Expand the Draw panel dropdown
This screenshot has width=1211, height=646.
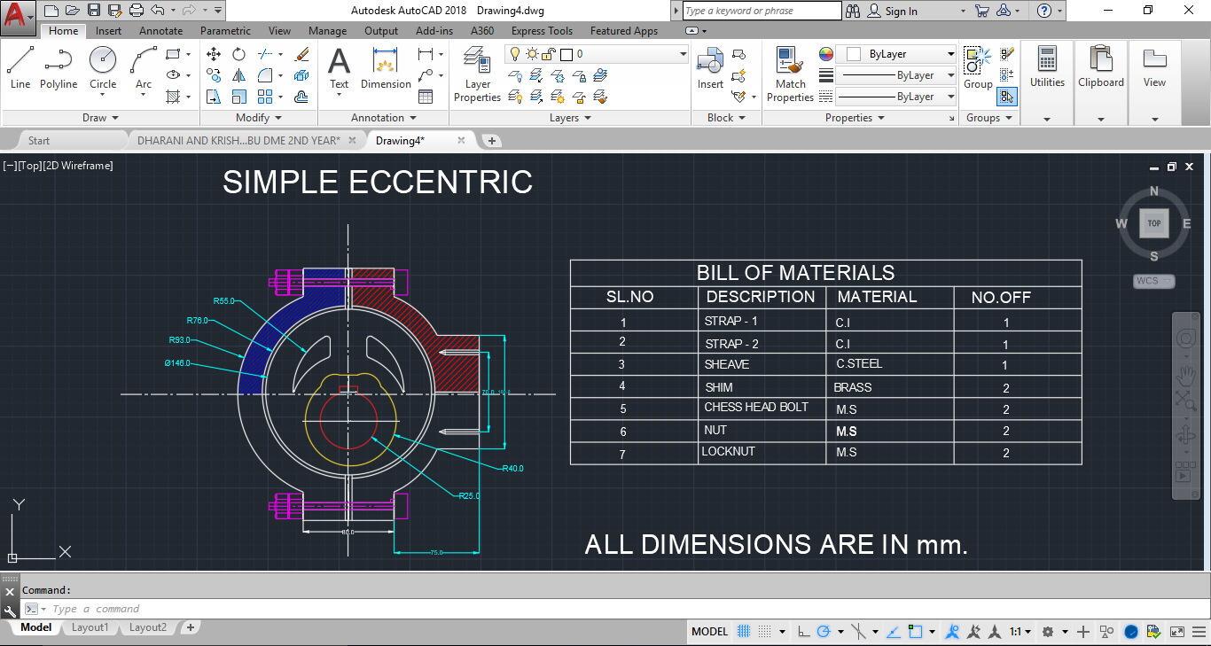click(114, 118)
